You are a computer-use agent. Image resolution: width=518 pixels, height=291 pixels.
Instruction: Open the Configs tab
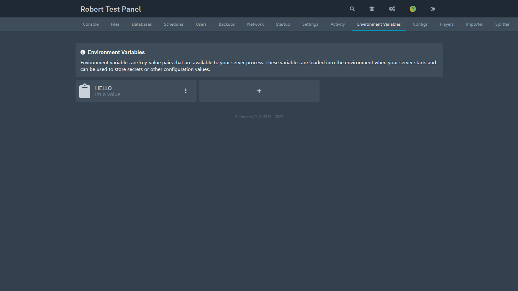pos(420,24)
